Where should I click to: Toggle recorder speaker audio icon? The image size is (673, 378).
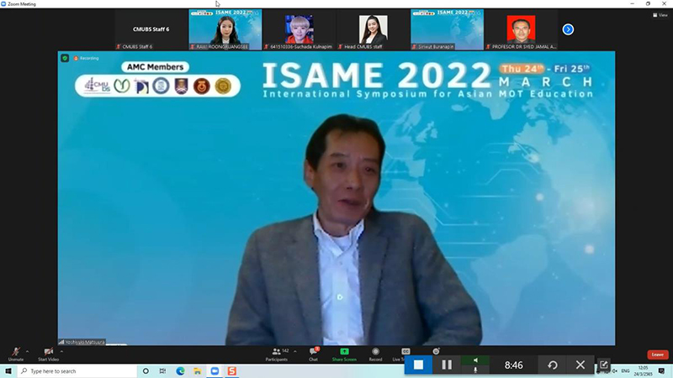[475, 360]
